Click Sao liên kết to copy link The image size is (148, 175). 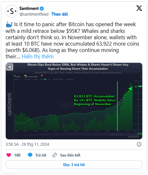pyautogui.click(x=70, y=155)
